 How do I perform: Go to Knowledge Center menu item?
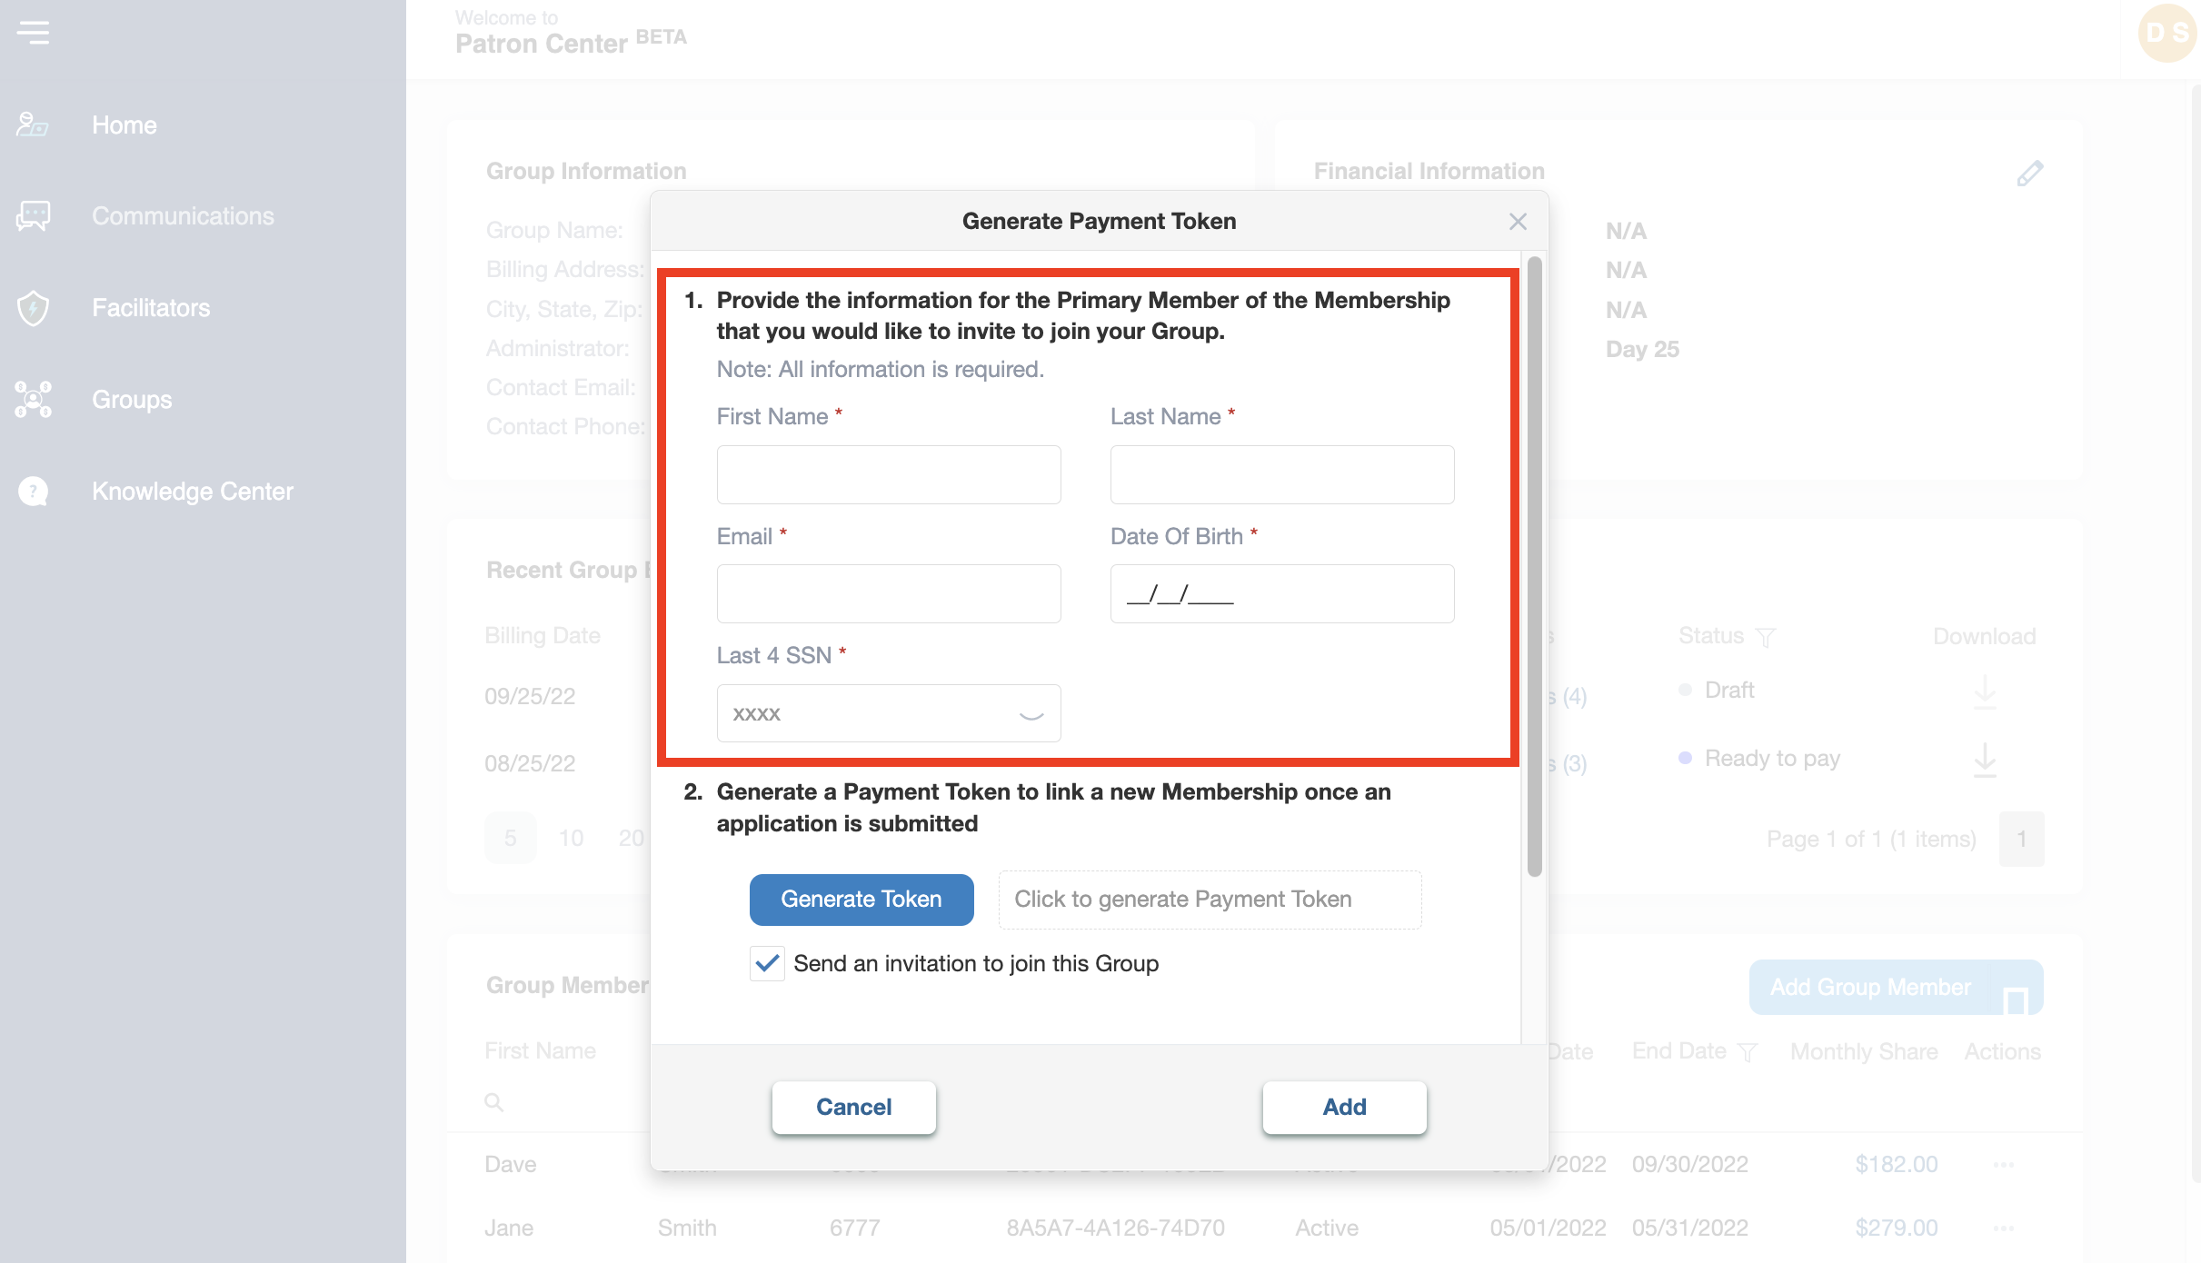193,492
